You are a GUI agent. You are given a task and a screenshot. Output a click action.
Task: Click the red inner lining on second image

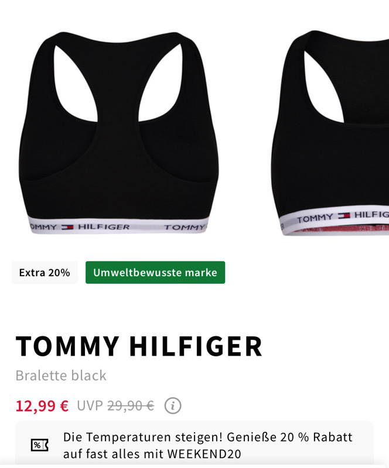[x=341, y=229]
